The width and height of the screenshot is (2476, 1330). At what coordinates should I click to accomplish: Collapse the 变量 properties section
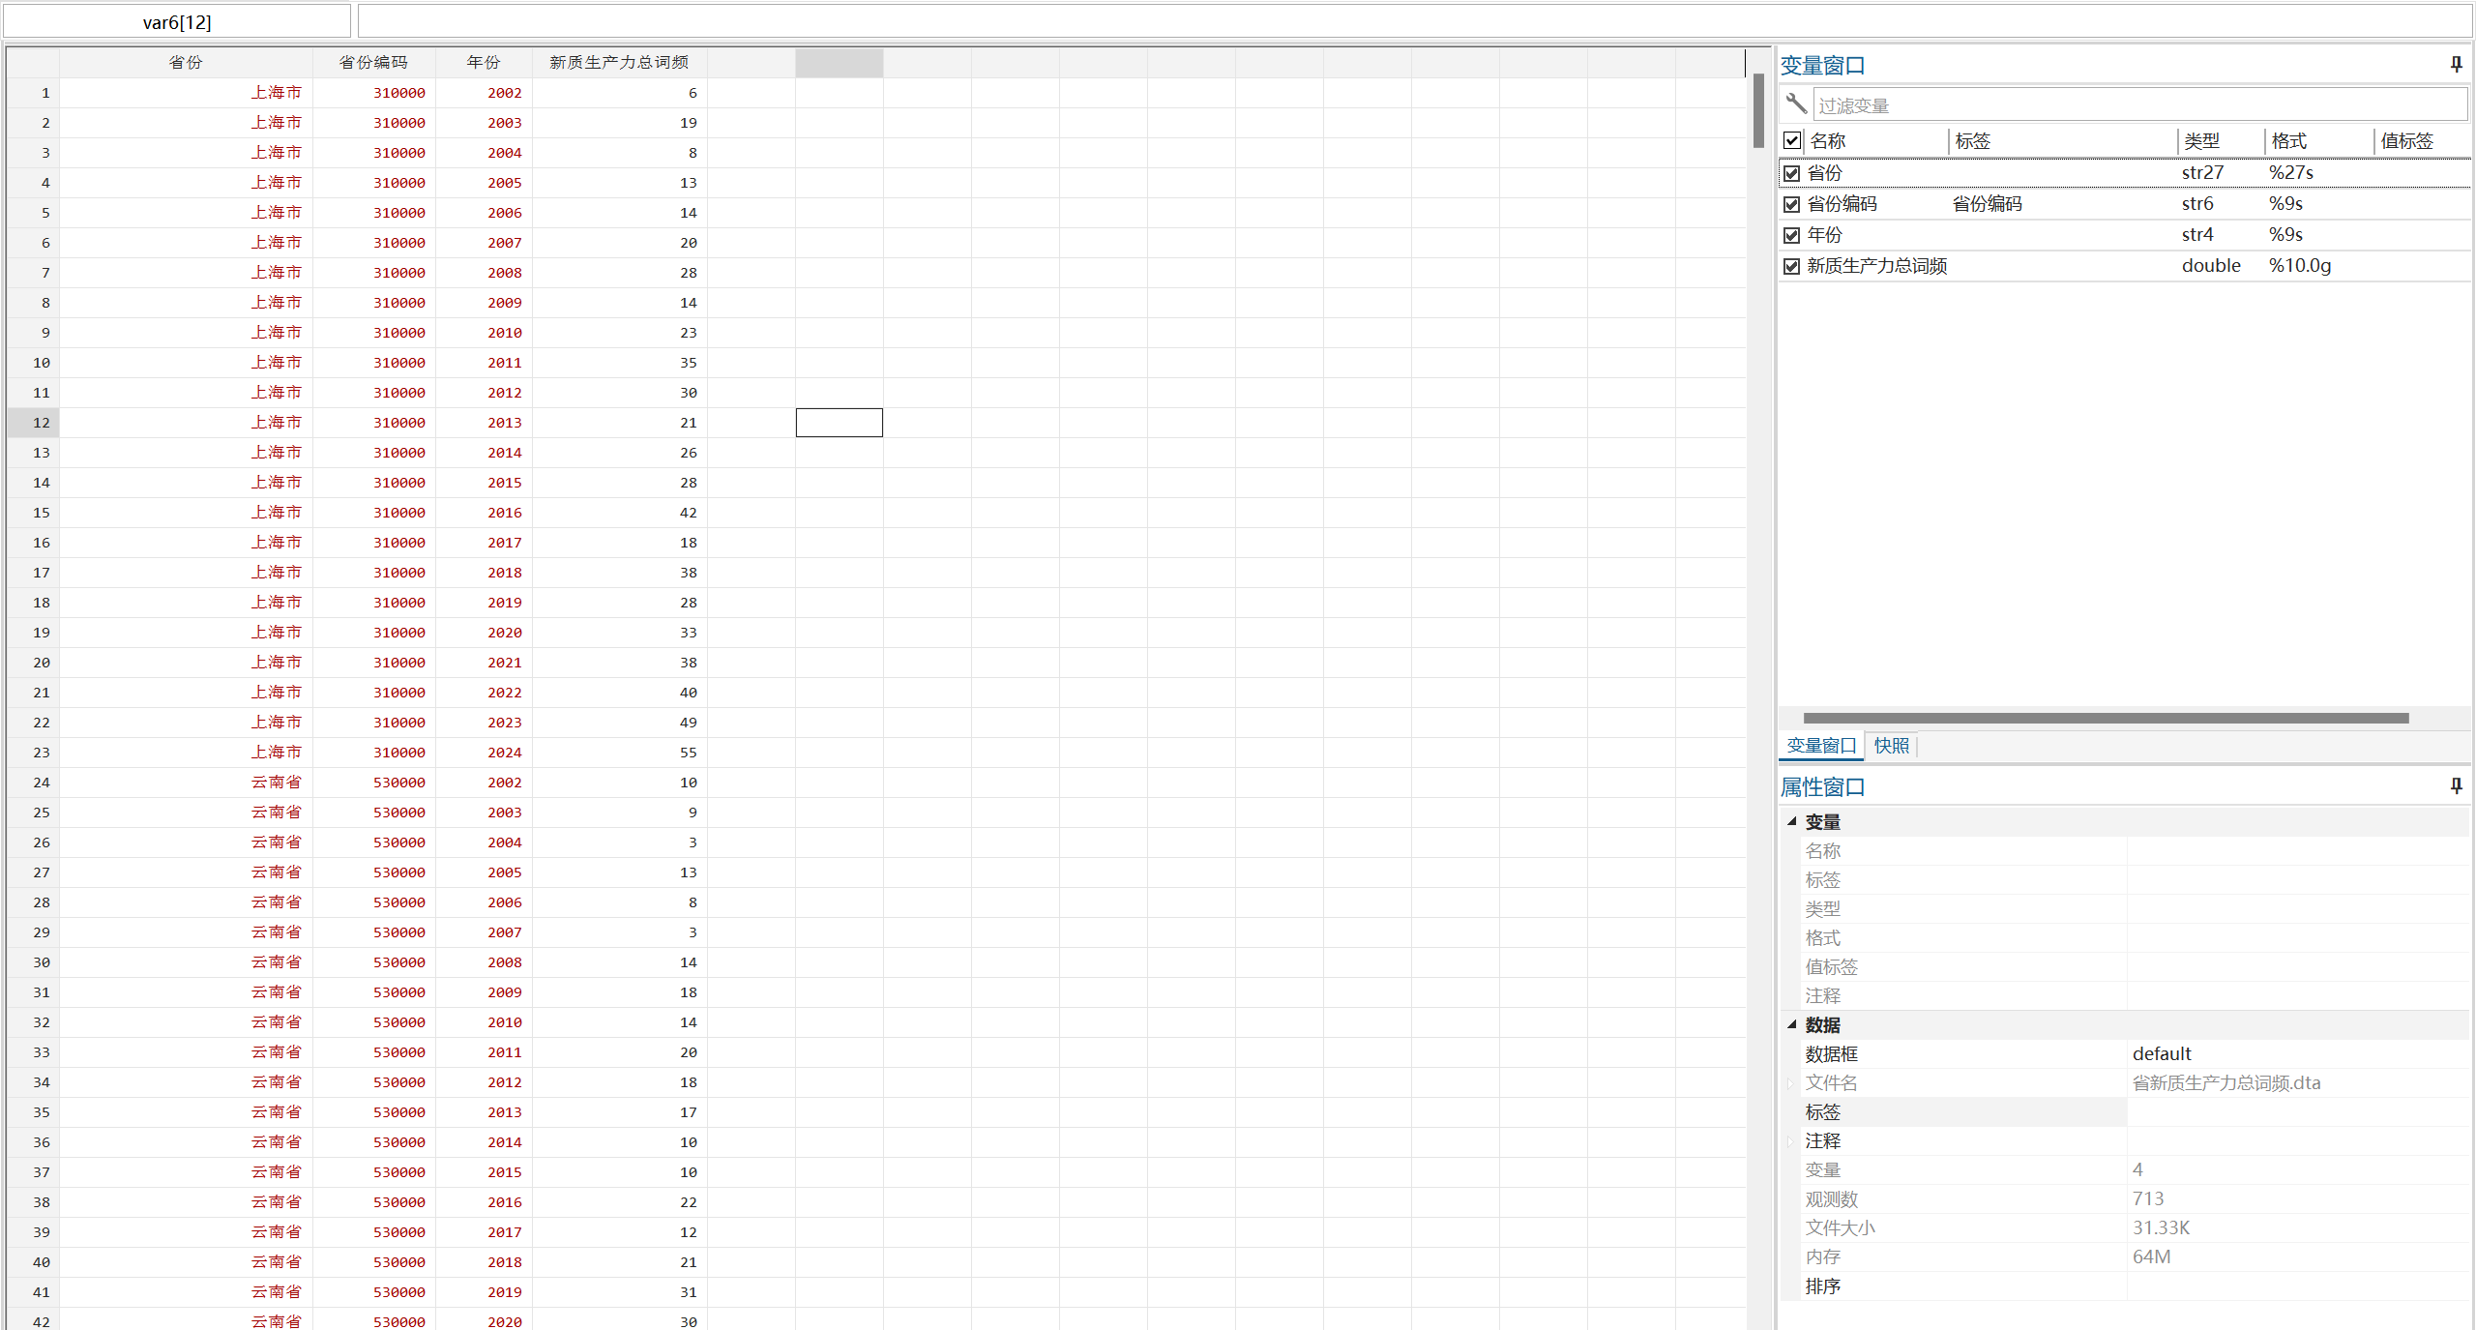[1792, 821]
